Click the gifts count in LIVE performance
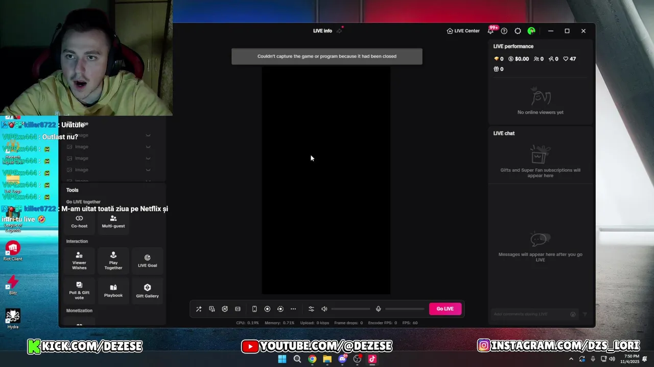This screenshot has height=367, width=654. 499,69
